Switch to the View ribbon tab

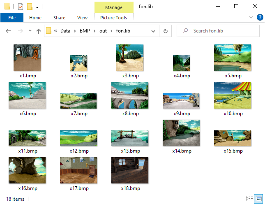(x=82, y=18)
